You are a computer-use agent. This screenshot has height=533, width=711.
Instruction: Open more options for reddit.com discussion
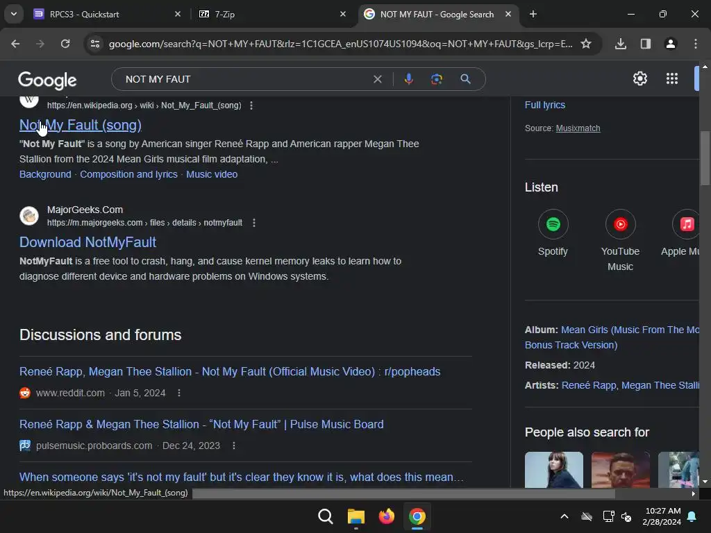click(x=179, y=393)
